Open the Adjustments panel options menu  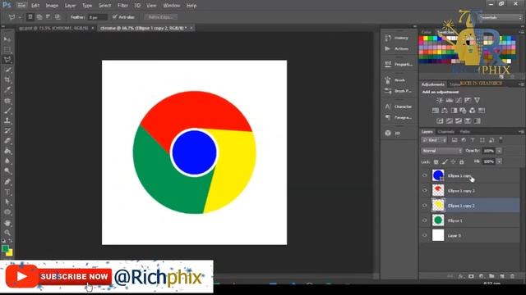coord(521,84)
